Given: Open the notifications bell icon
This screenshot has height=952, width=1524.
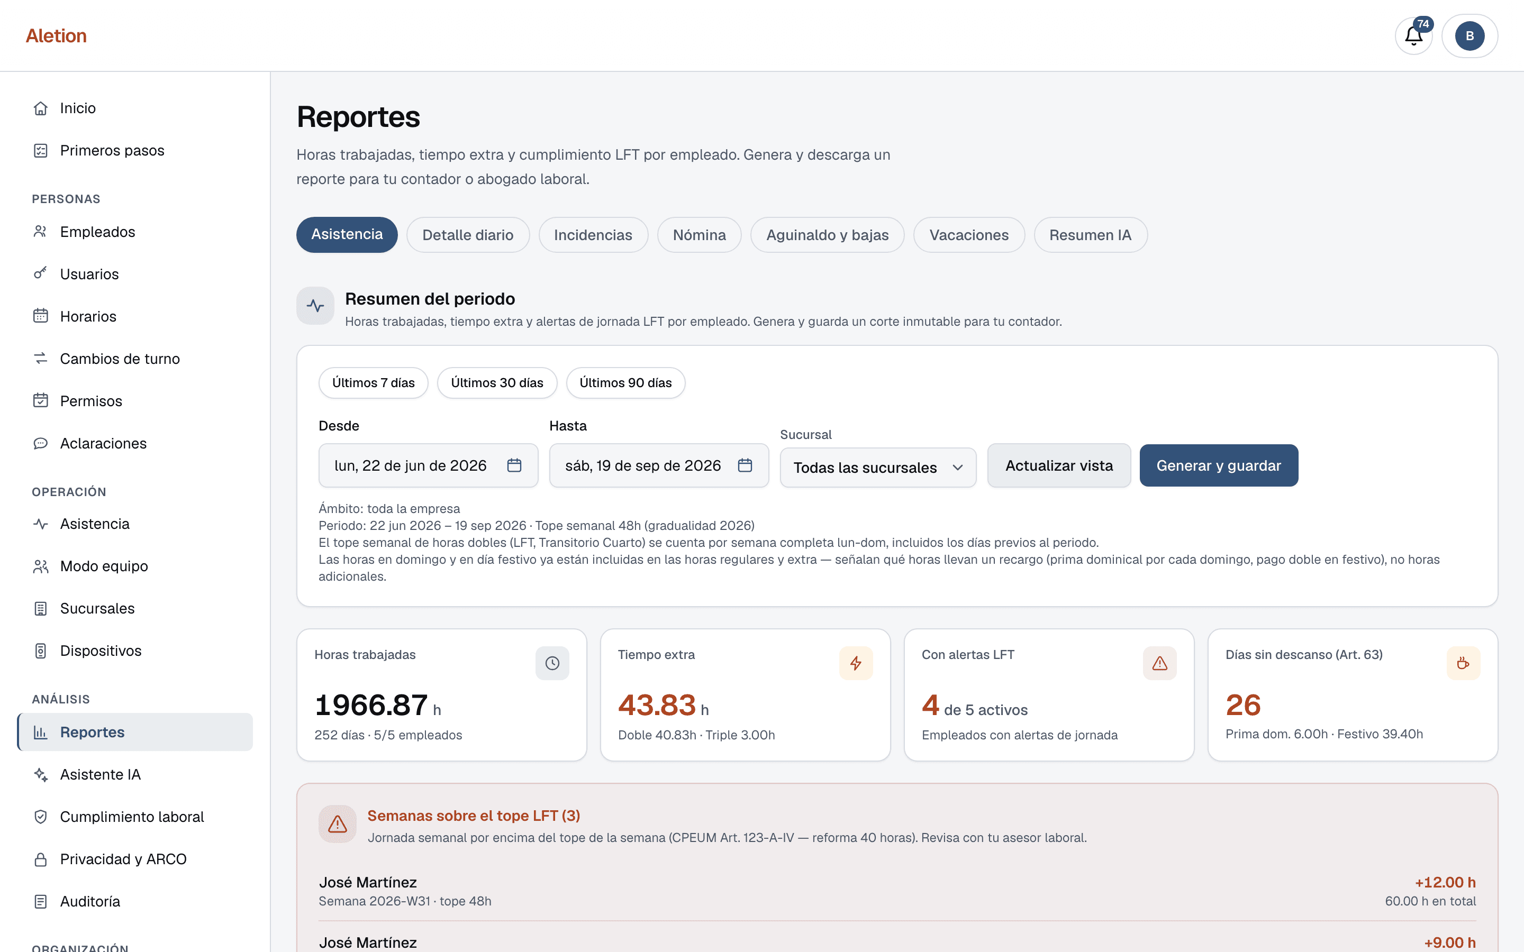Looking at the screenshot, I should pos(1414,36).
